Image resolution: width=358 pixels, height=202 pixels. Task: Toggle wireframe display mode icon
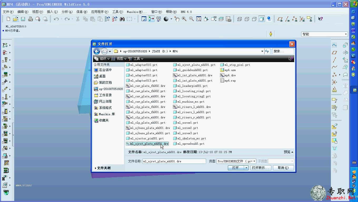239,19
